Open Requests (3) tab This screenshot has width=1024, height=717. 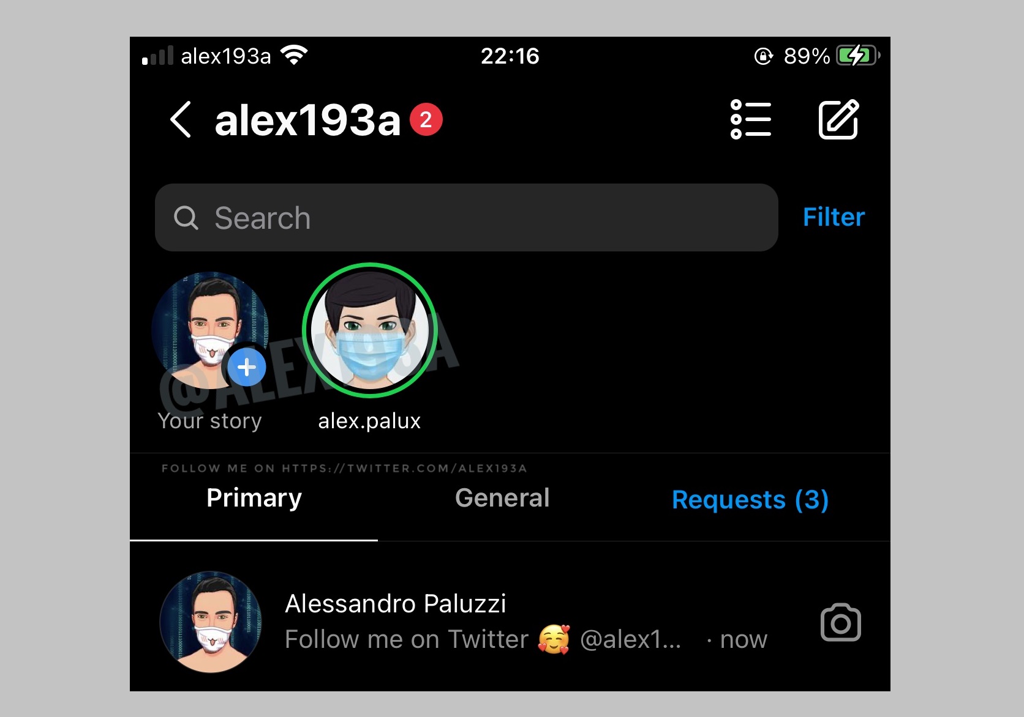750,500
